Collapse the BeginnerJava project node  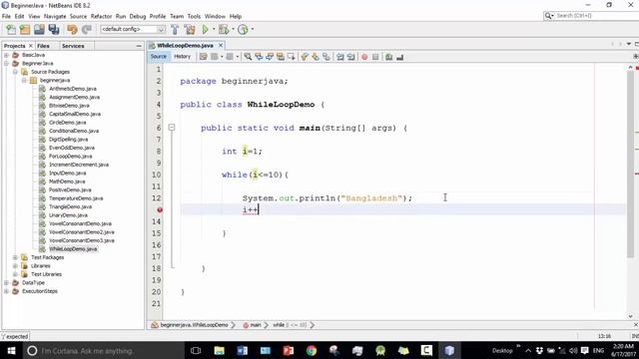[7, 64]
